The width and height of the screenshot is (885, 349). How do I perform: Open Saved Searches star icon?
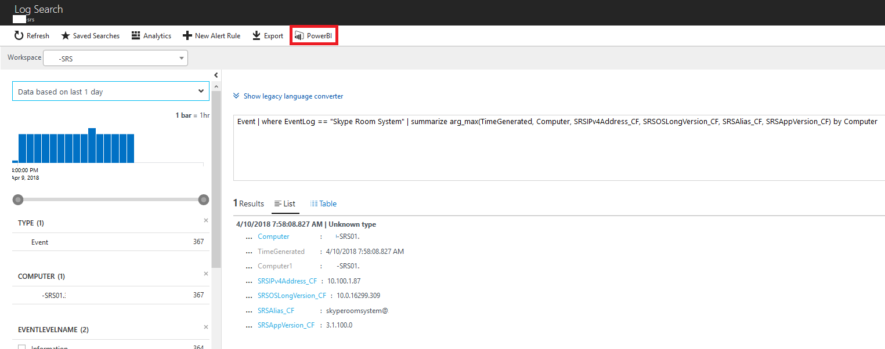(x=66, y=36)
